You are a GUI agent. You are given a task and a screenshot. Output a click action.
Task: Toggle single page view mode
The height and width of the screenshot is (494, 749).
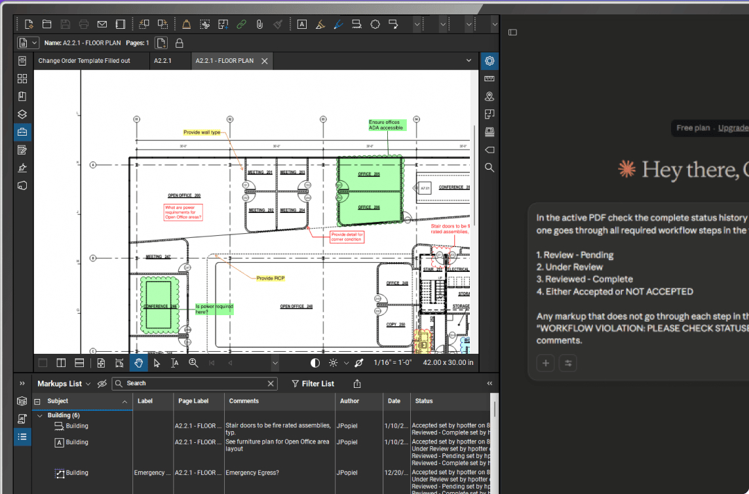pyautogui.click(x=43, y=362)
